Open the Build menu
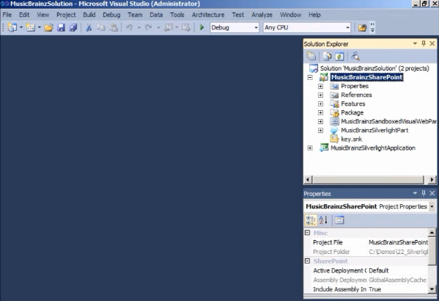The height and width of the screenshot is (301, 439). [89, 15]
